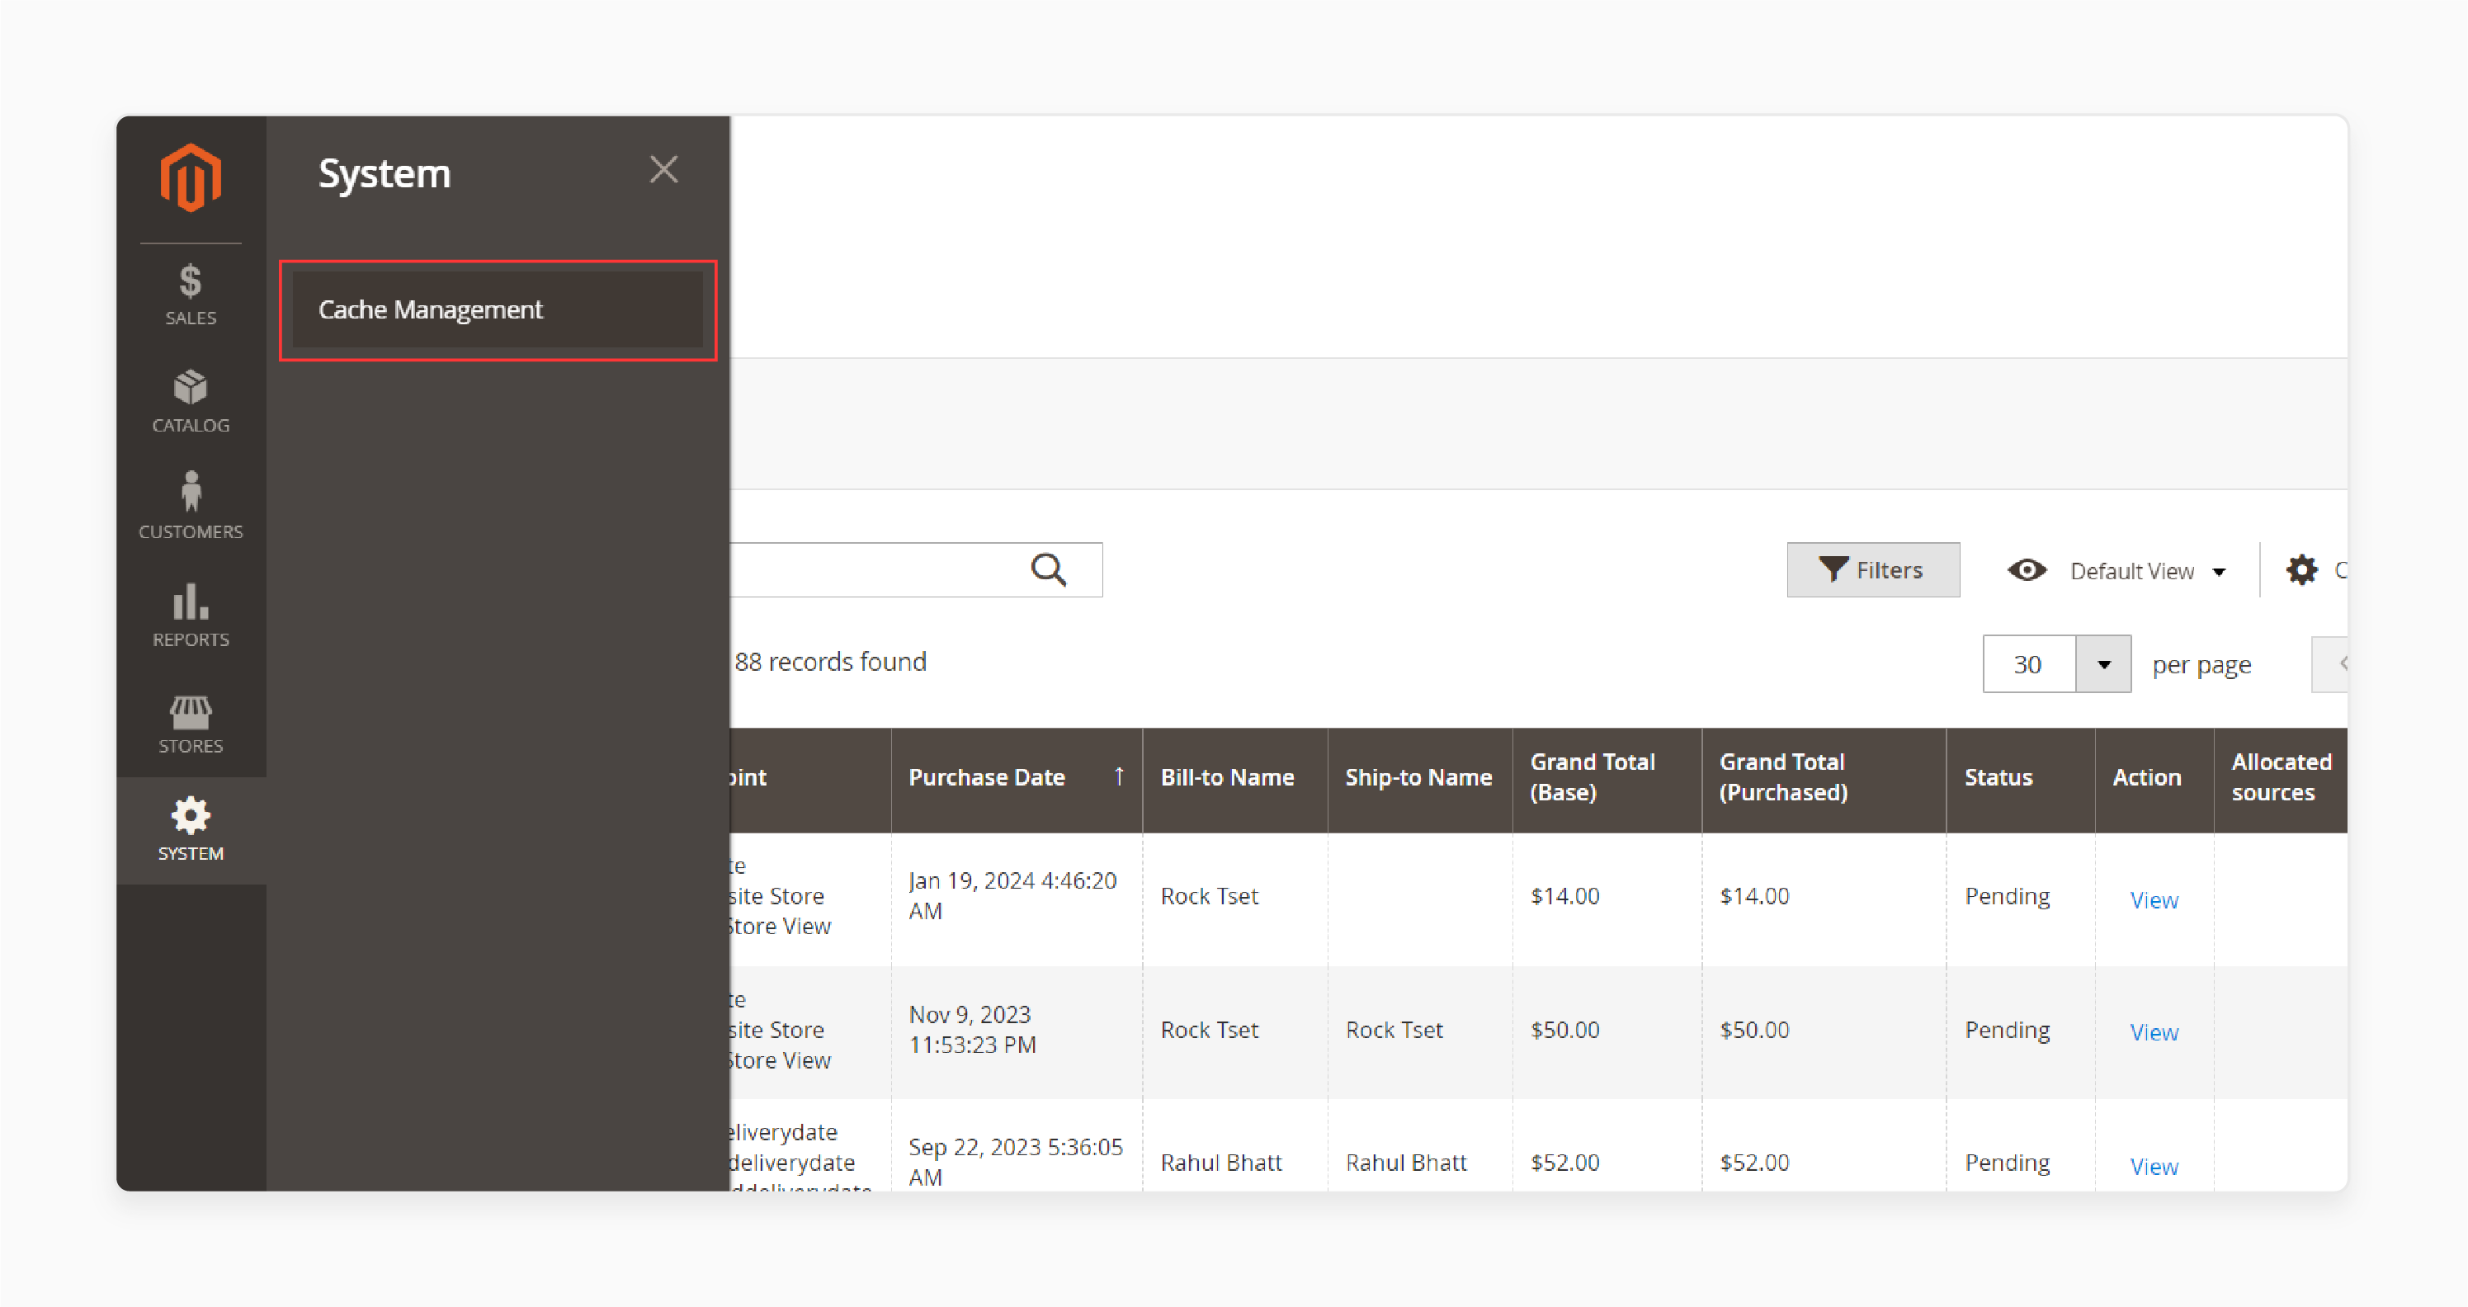Open the Filters panel
Screen dimensions: 2468x1307
[1872, 569]
